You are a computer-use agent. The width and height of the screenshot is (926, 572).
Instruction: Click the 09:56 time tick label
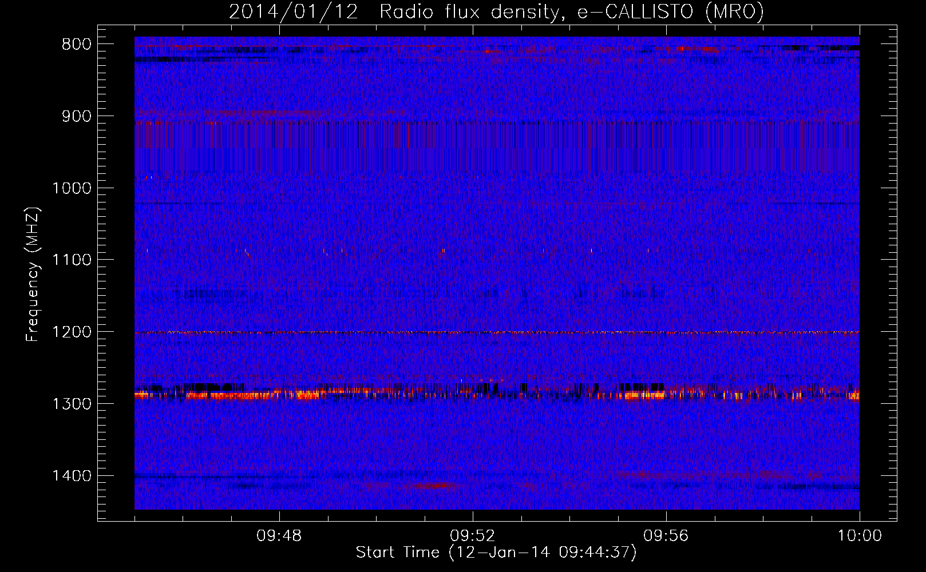pyautogui.click(x=666, y=536)
